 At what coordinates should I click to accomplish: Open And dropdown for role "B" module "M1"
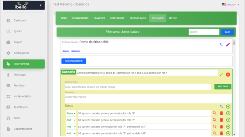tap(71, 133)
